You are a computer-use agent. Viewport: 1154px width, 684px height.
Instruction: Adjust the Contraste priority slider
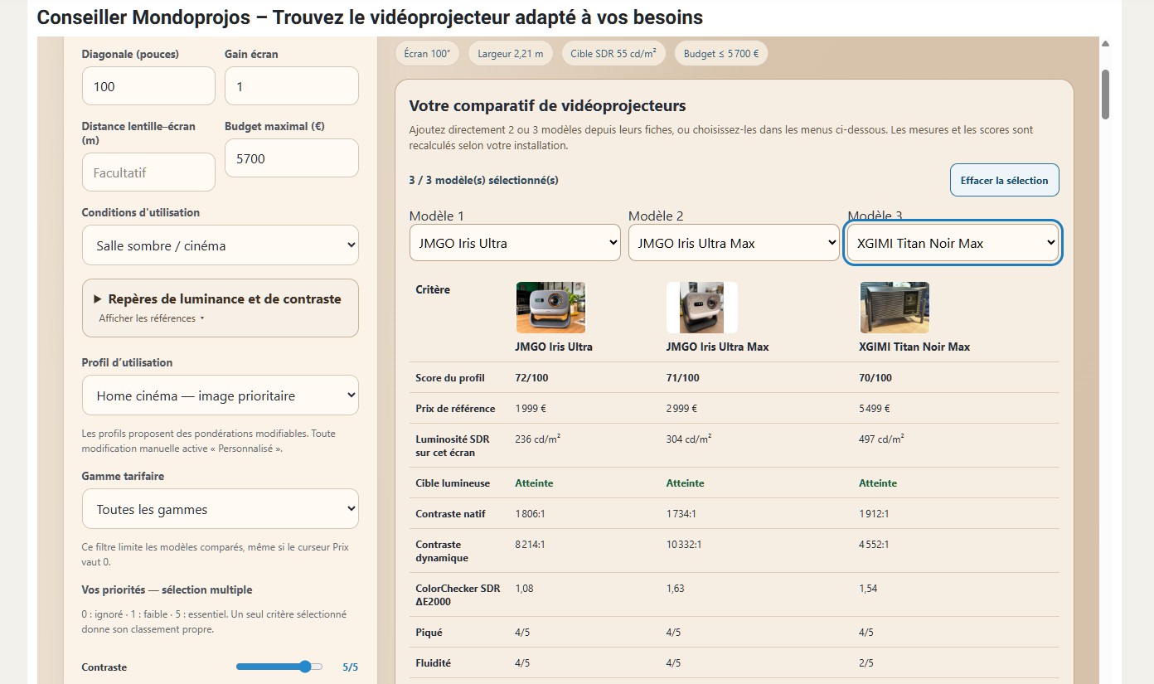click(x=279, y=667)
